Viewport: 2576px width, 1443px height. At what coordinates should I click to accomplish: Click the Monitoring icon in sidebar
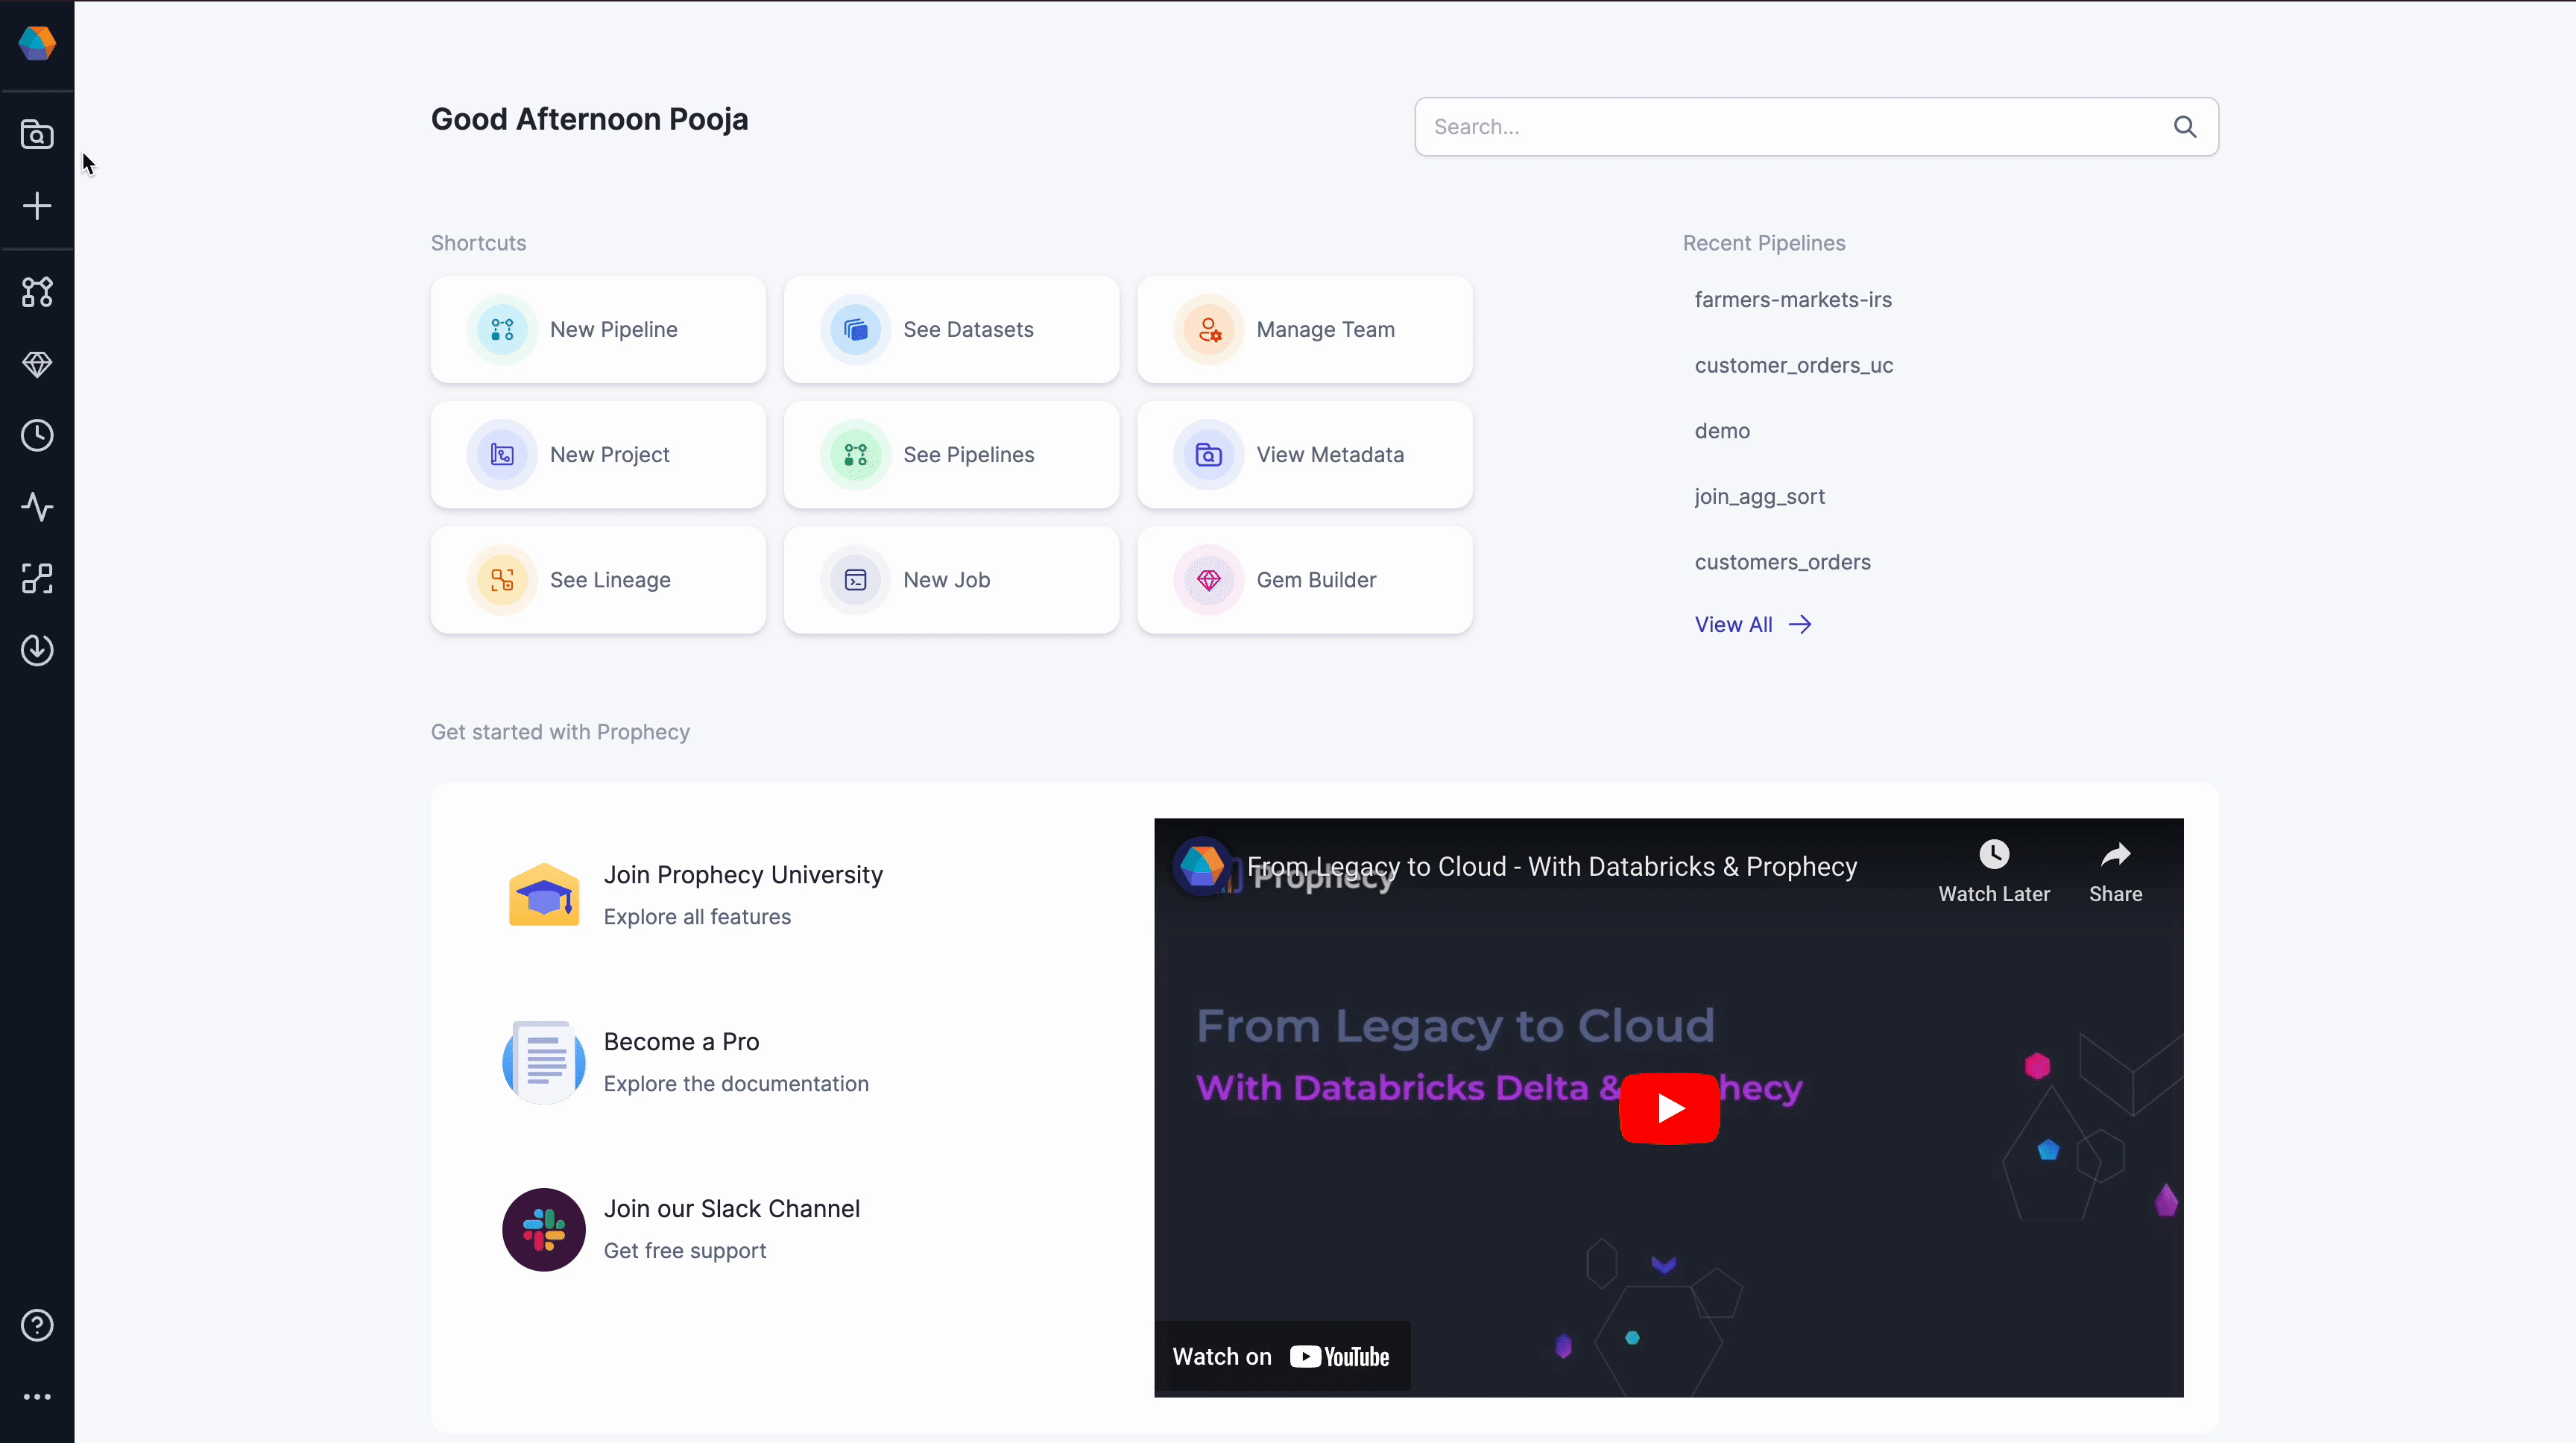(37, 508)
